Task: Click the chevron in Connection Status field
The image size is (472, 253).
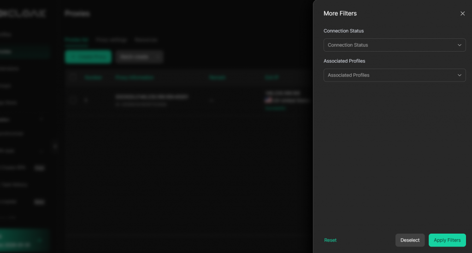Action: [459, 45]
